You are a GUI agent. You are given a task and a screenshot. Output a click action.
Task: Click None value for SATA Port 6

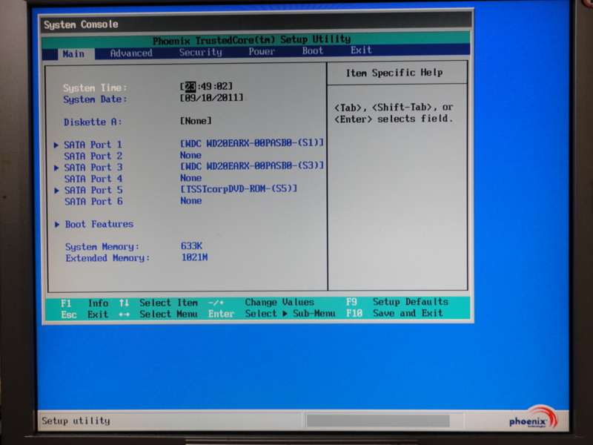click(191, 200)
